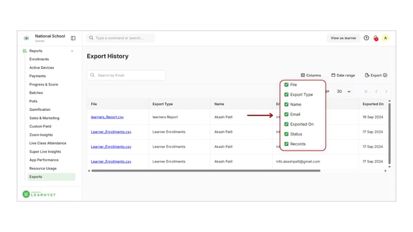The width and height of the screenshot is (413, 232).
Task: Uncheck the Exported On column checkbox
Action: [x=286, y=124]
